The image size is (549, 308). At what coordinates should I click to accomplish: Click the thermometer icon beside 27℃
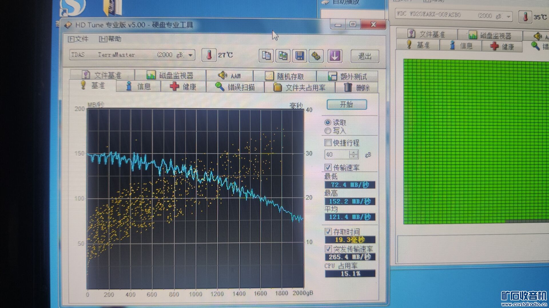tap(209, 55)
